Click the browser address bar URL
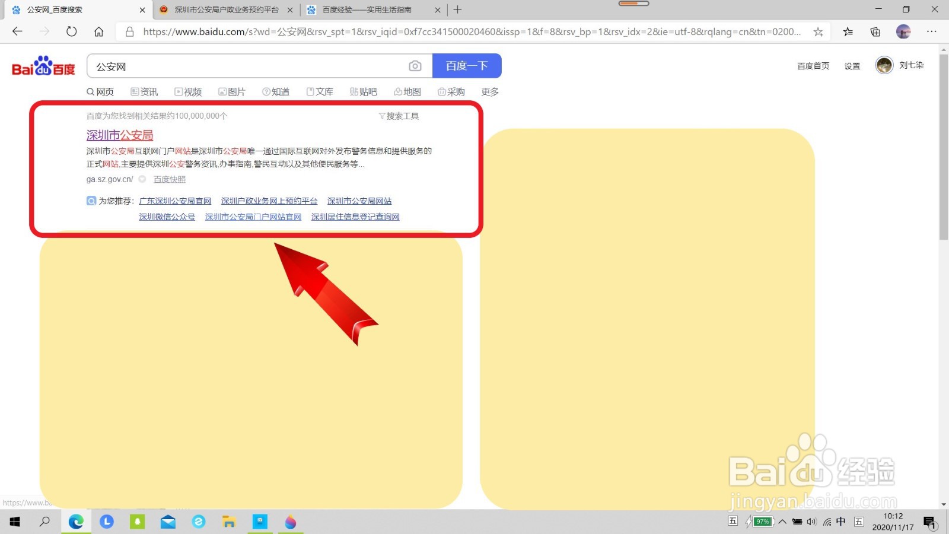This screenshot has height=534, width=949. [472, 32]
